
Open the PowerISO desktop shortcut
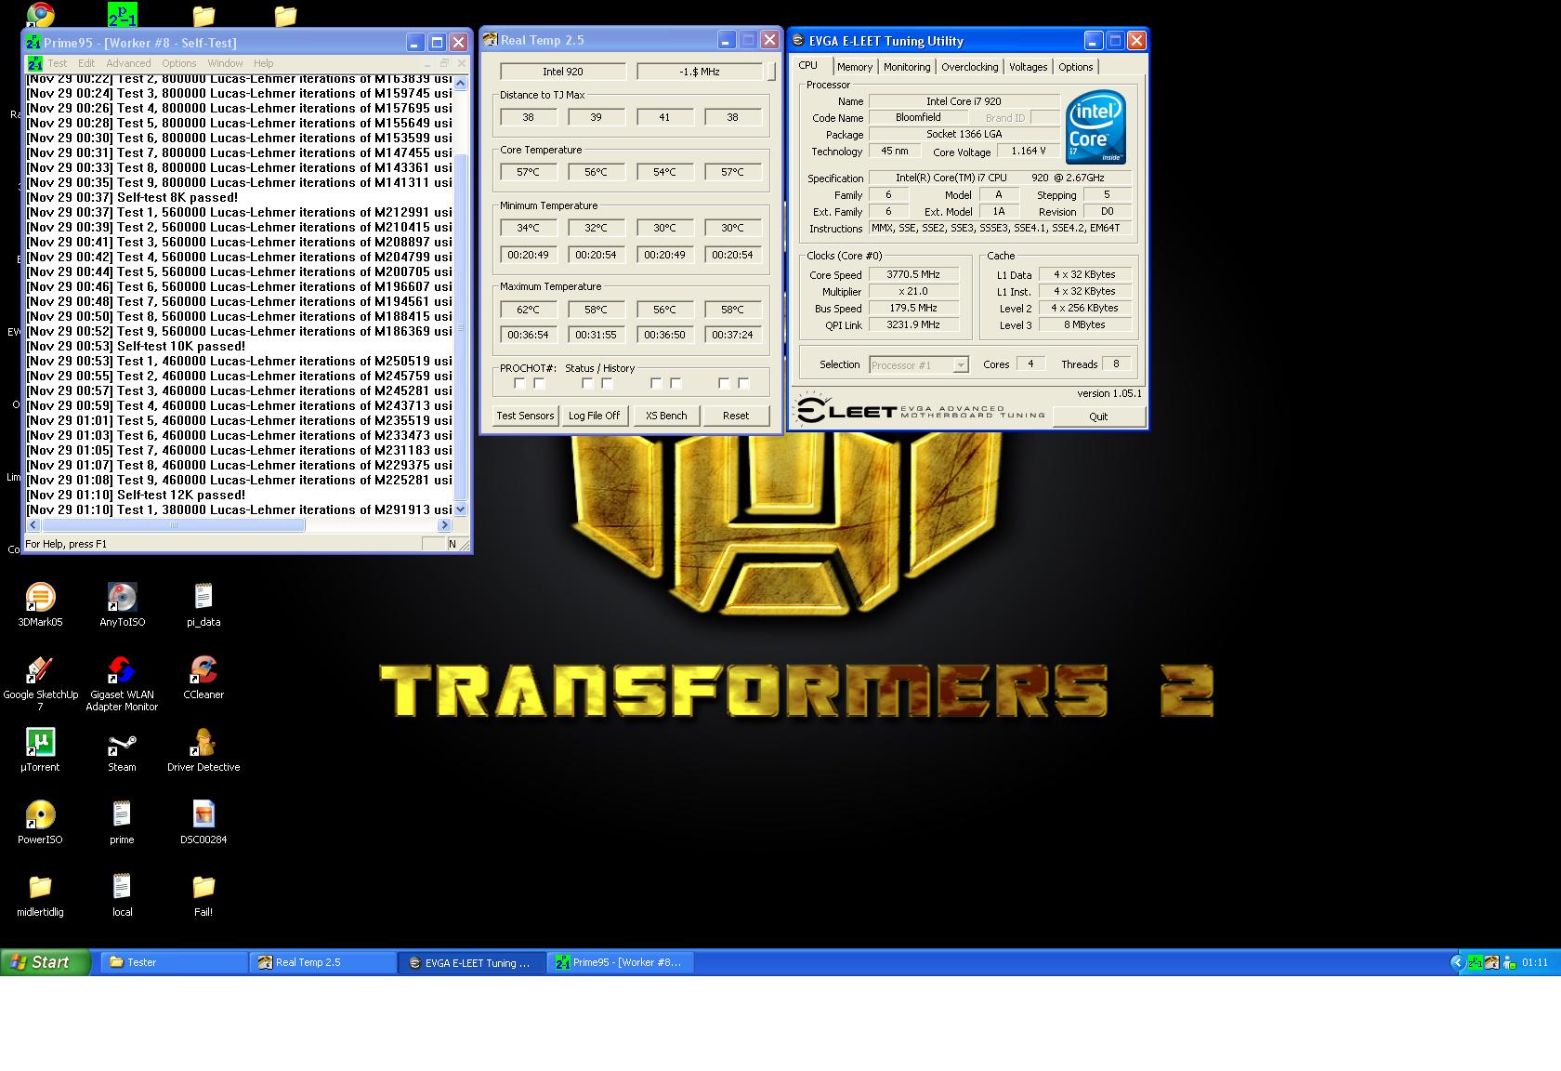pyautogui.click(x=40, y=822)
